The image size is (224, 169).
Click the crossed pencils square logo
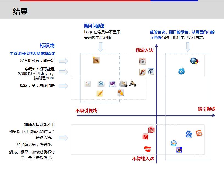click(88, 84)
